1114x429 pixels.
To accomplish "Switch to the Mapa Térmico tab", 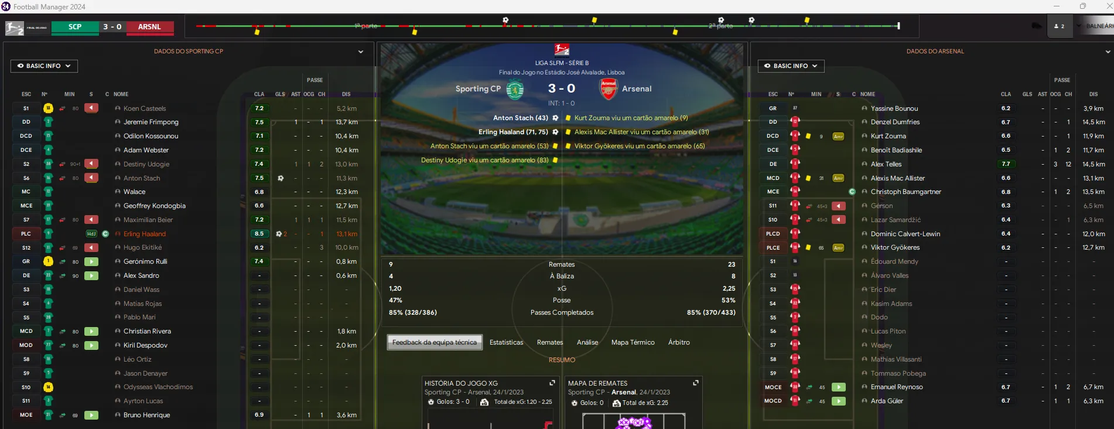I will (x=633, y=342).
